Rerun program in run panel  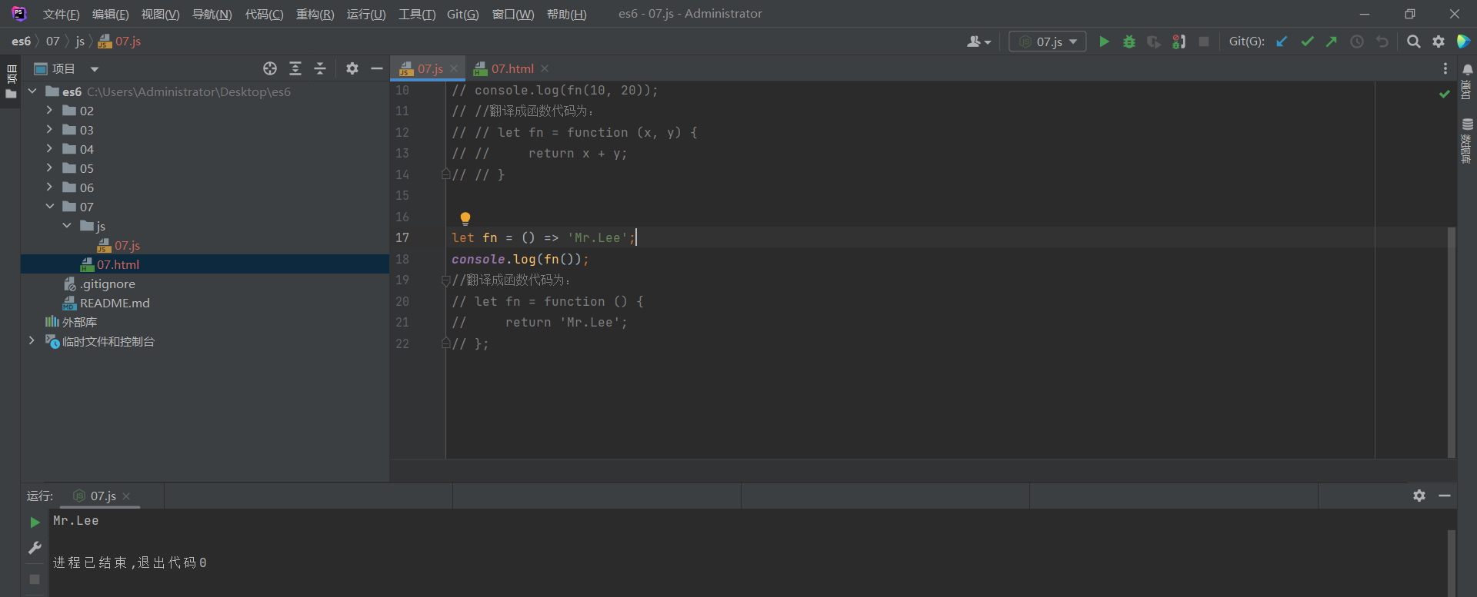pyautogui.click(x=35, y=522)
